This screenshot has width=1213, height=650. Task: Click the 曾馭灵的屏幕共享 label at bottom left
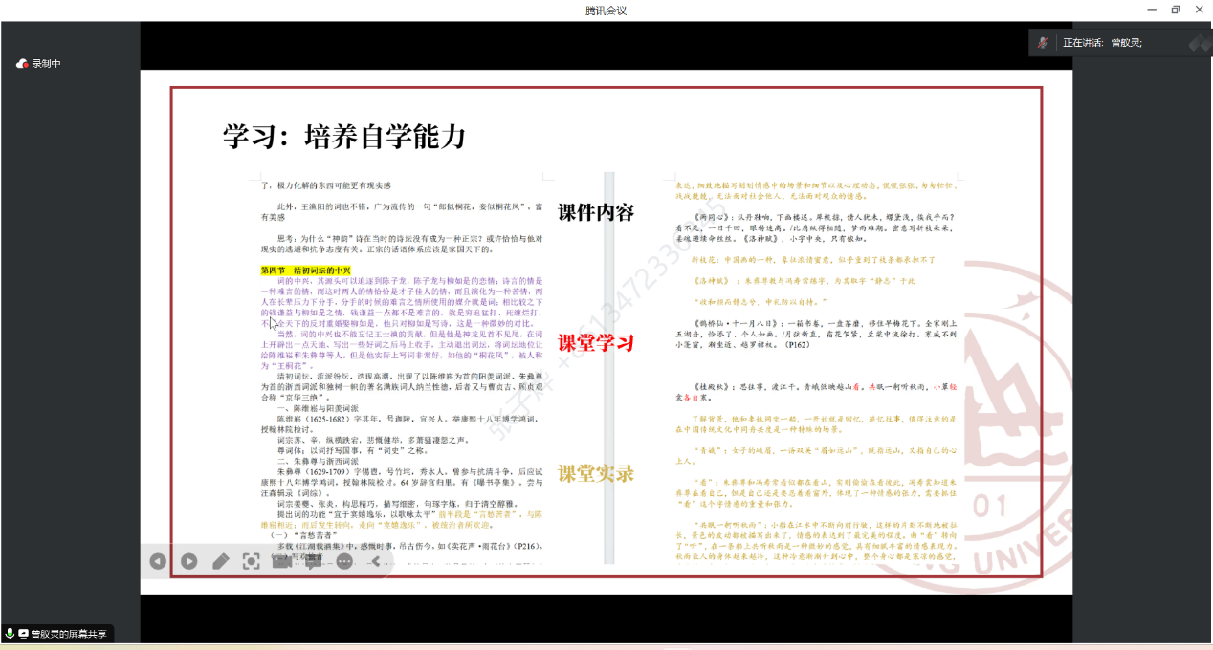pyautogui.click(x=70, y=634)
